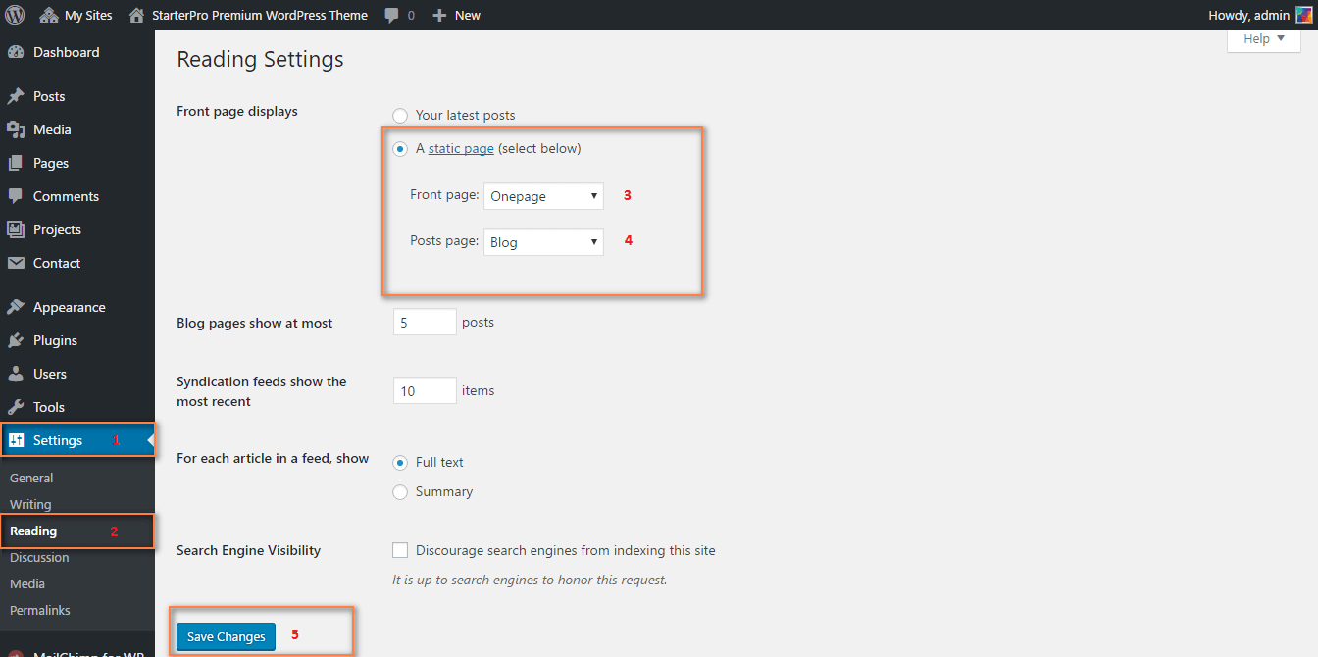Click the site home icon beside StarterPro
The height and width of the screenshot is (657, 1318).
pos(136,15)
